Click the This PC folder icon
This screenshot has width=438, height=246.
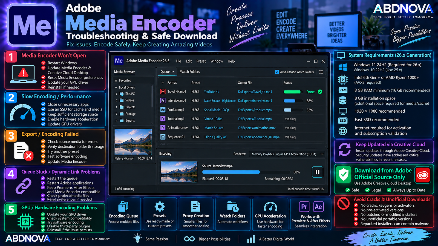pyautogui.click(x=122, y=93)
